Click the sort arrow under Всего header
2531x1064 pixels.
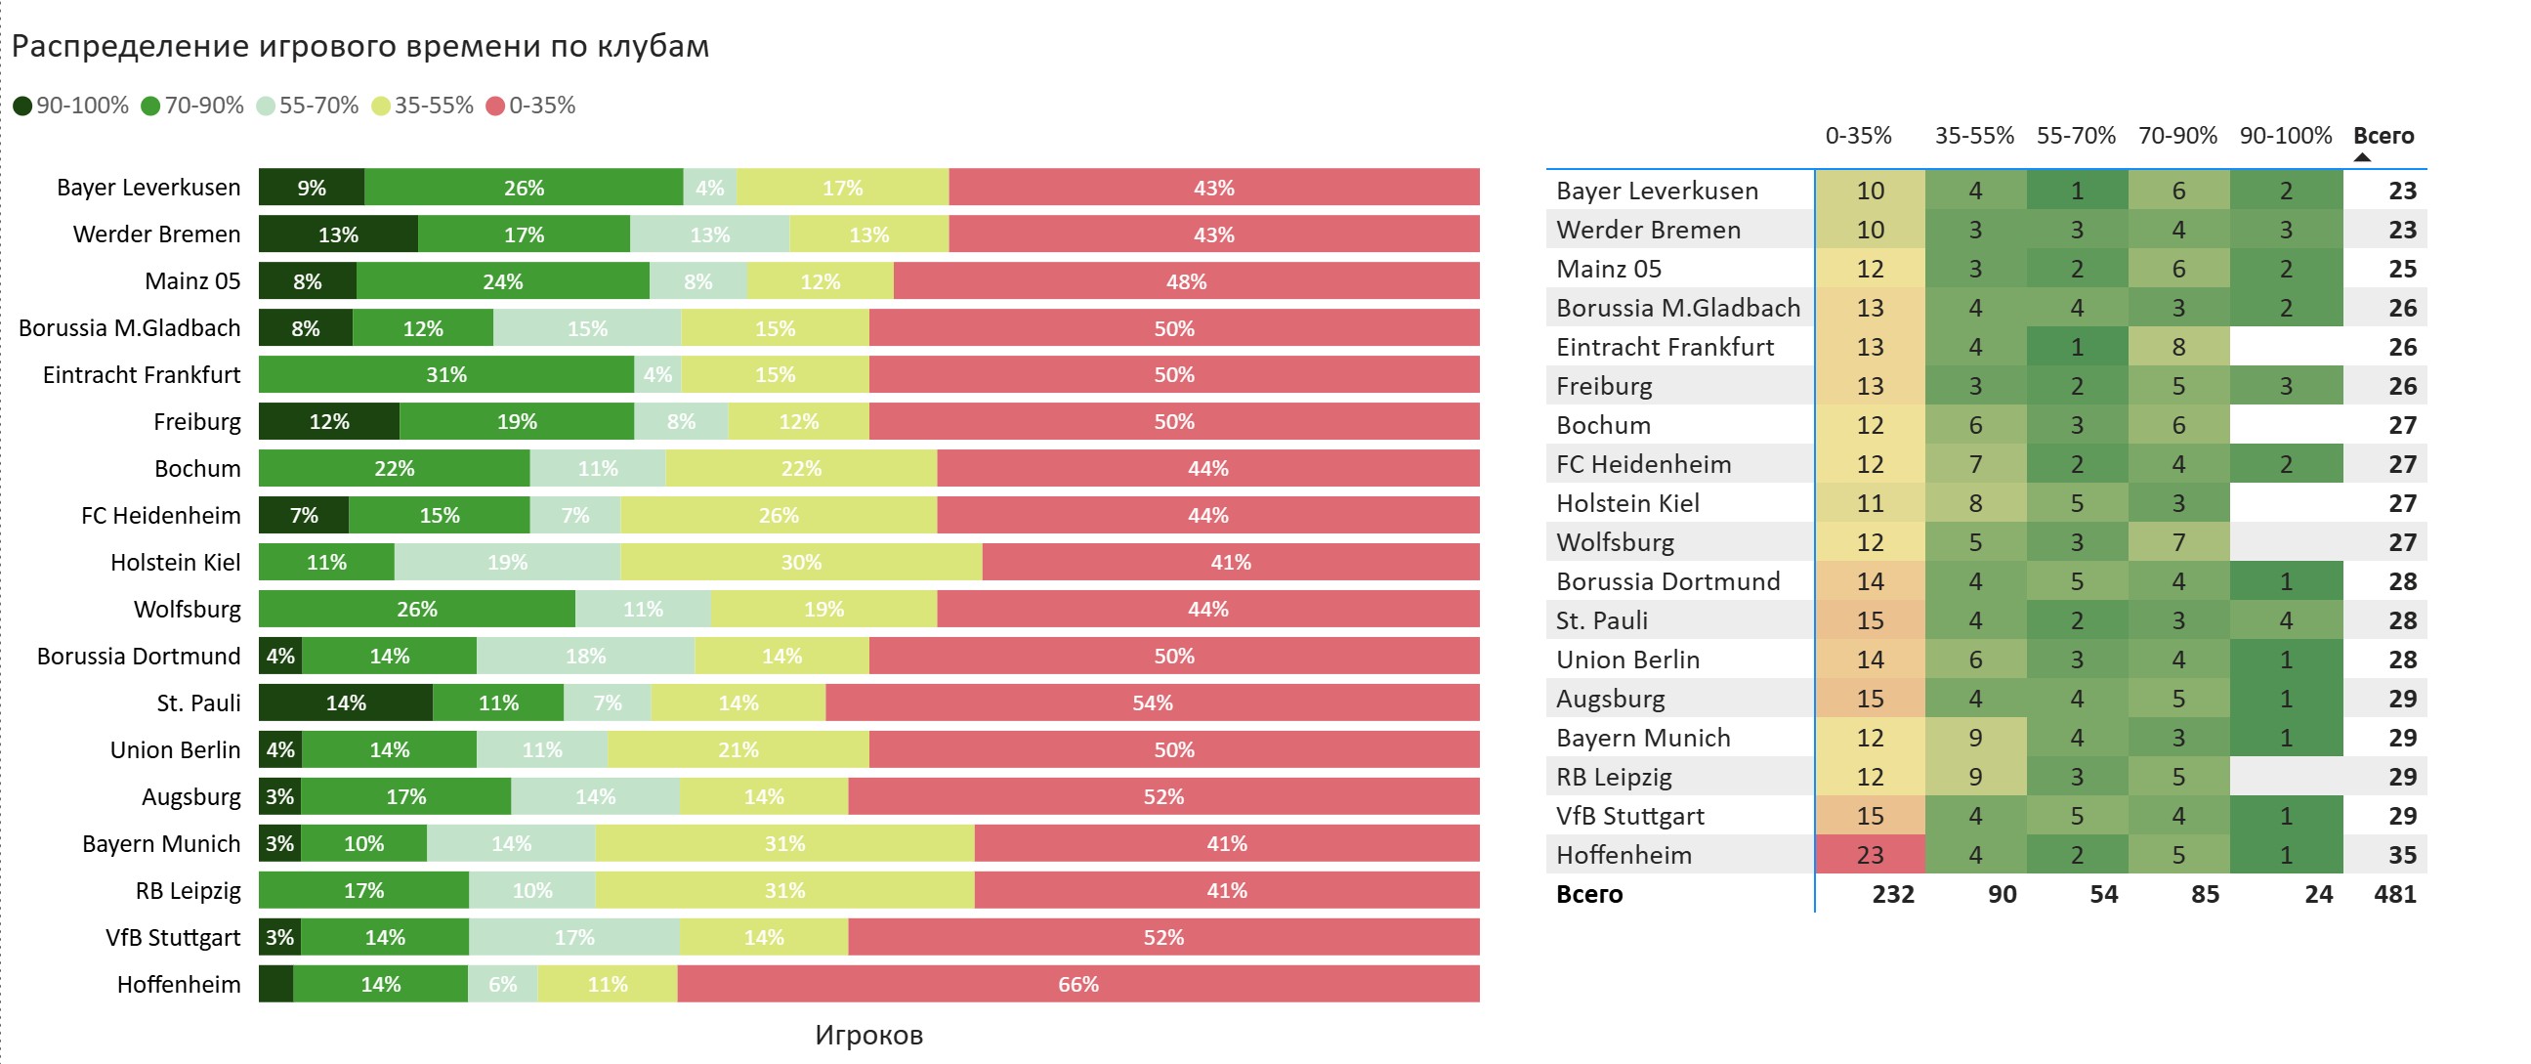pos(2363,157)
